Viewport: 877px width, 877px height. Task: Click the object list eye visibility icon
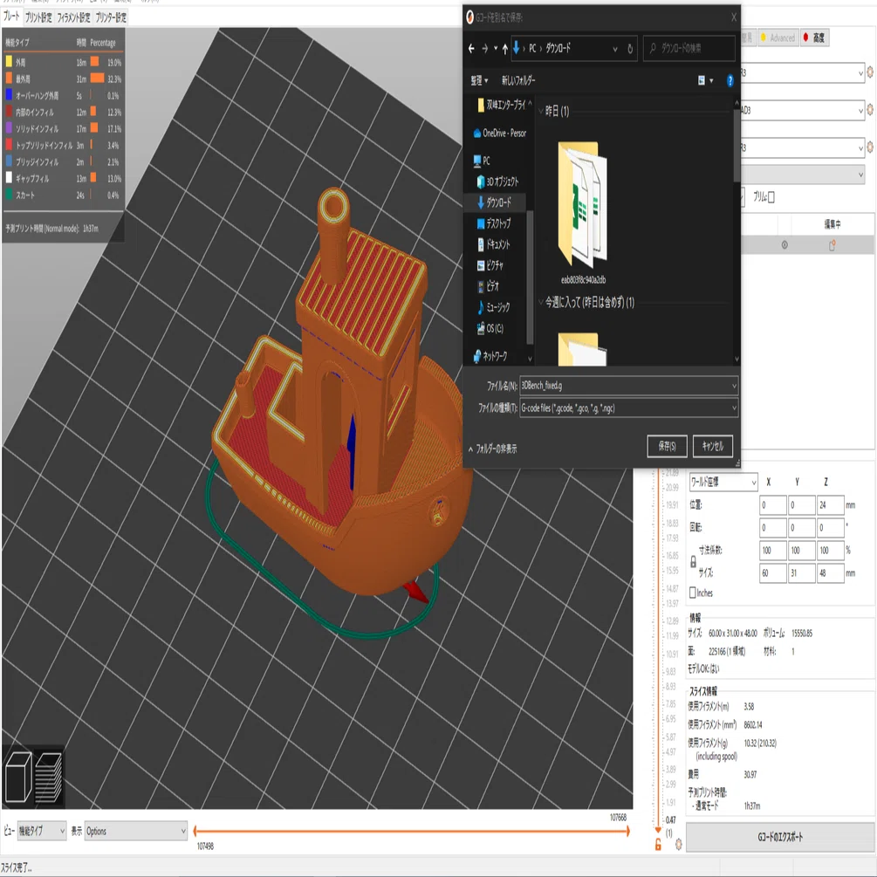[785, 245]
